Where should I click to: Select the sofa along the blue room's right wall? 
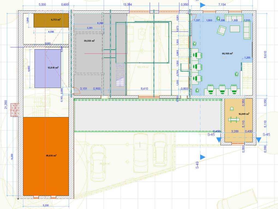tap(247, 30)
